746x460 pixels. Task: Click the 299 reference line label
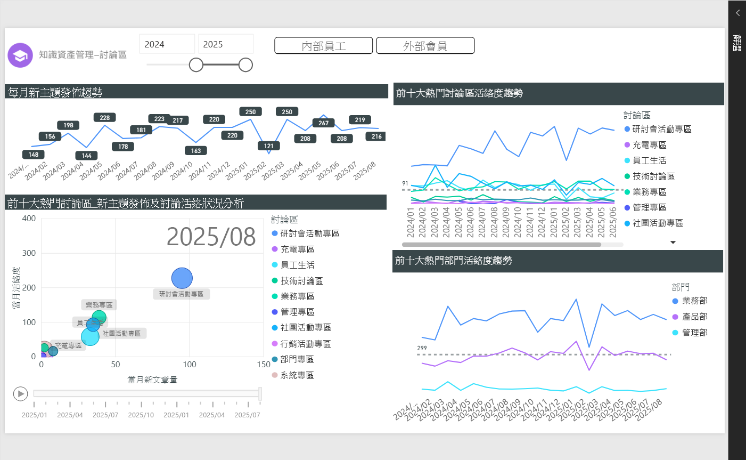(422, 348)
